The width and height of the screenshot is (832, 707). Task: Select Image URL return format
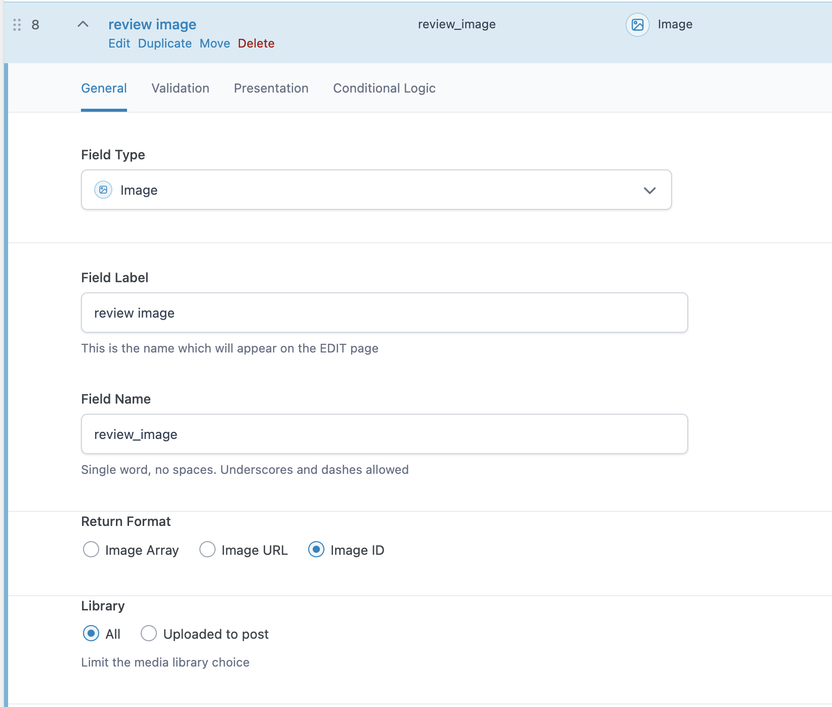click(x=207, y=550)
